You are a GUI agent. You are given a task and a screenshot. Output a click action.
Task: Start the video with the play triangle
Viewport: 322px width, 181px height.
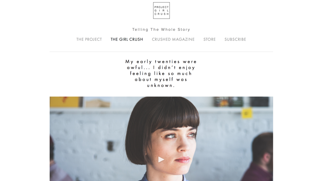point(161,159)
